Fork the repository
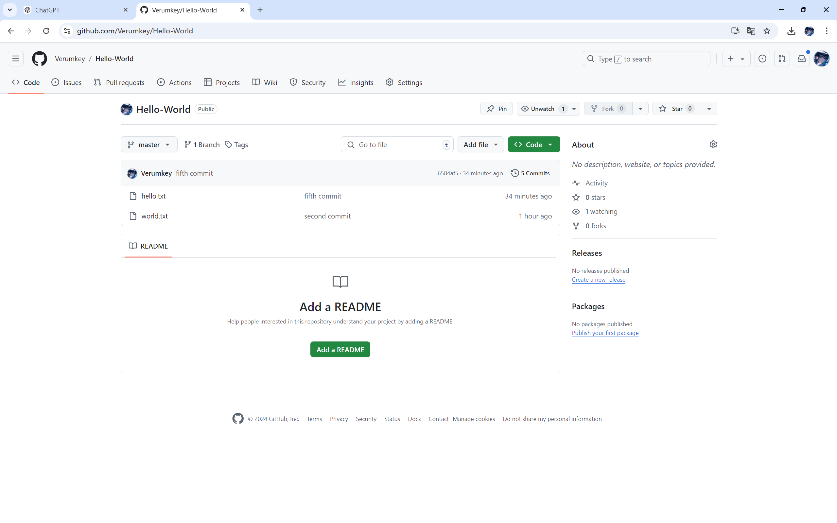837x523 pixels. [608, 109]
